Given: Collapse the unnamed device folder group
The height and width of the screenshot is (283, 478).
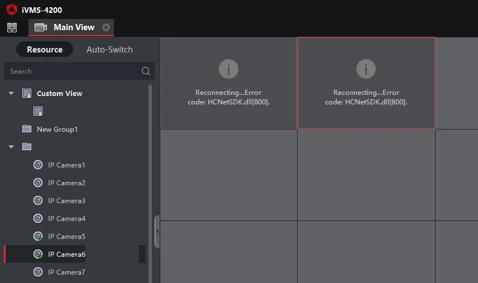Looking at the screenshot, I should 11,147.
